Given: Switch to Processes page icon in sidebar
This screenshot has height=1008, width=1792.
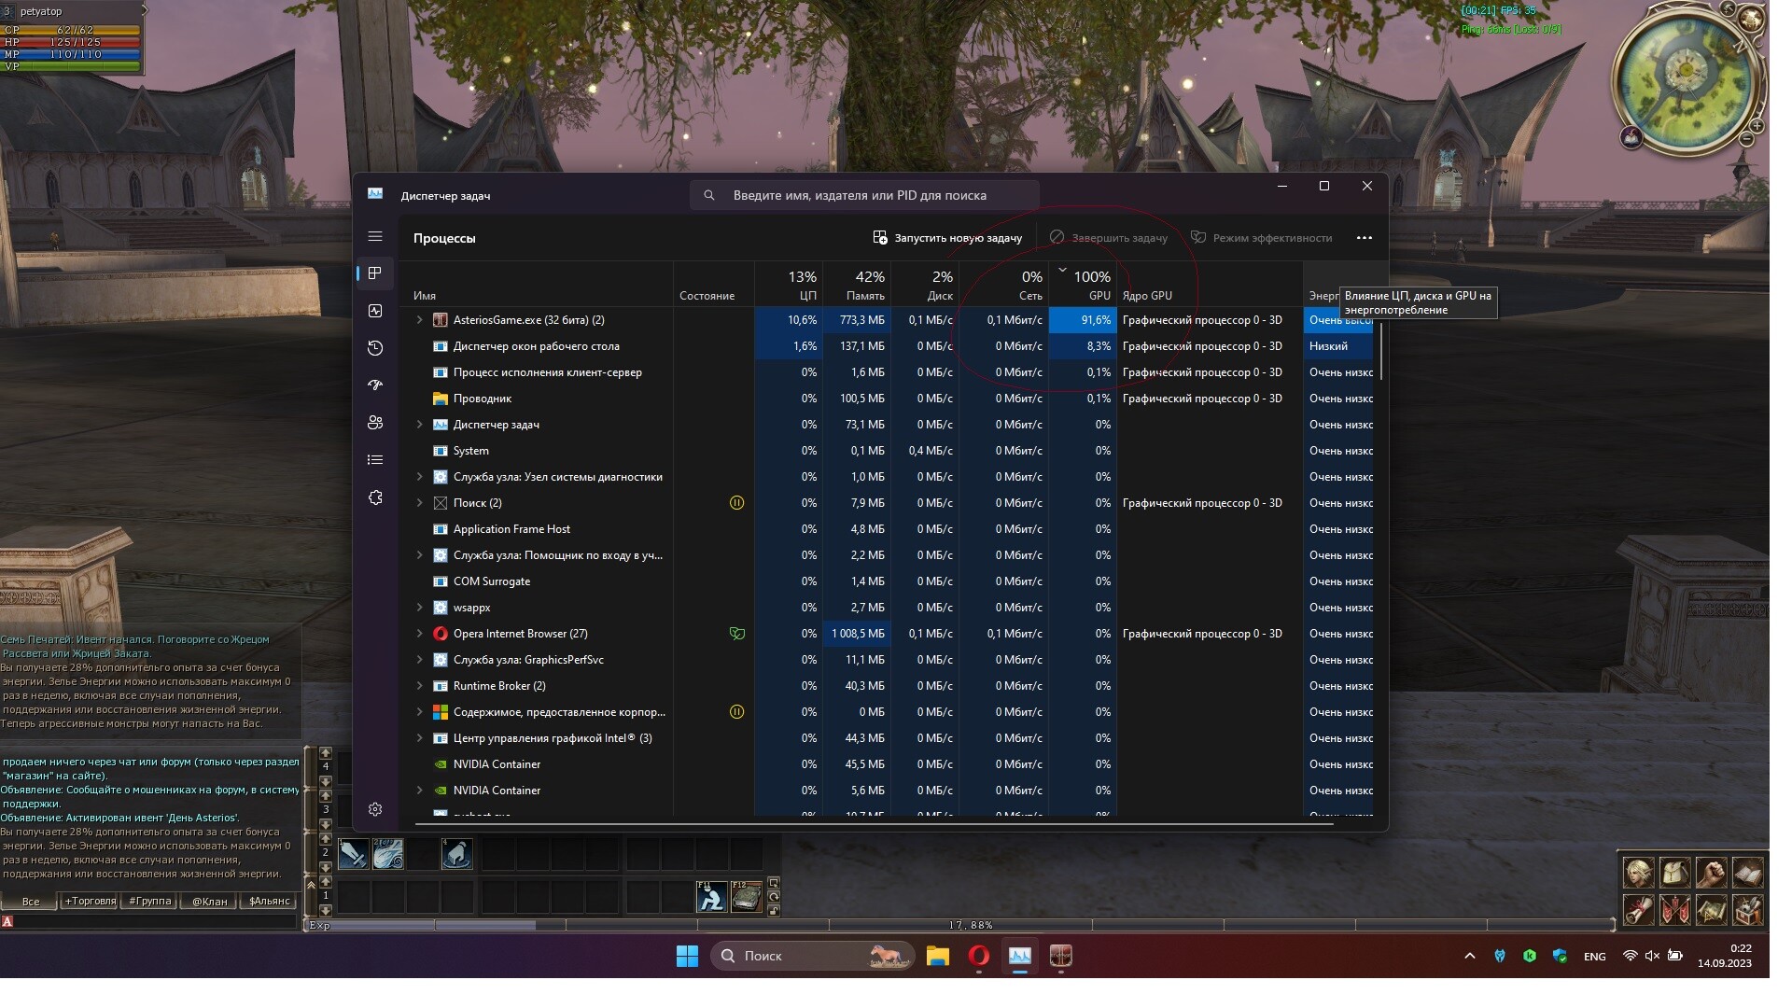Looking at the screenshot, I should click(375, 273).
